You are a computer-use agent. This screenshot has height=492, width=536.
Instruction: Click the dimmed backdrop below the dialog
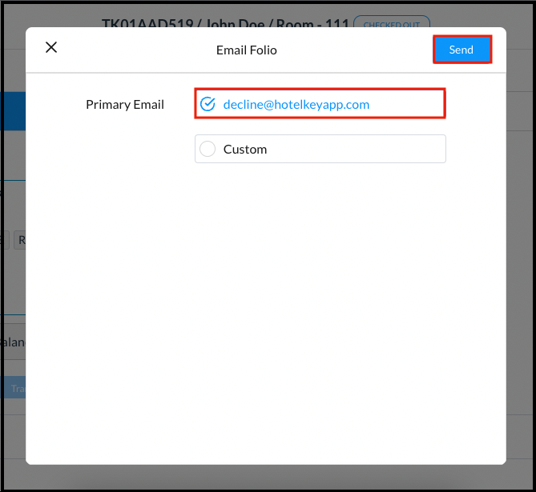coord(264,478)
